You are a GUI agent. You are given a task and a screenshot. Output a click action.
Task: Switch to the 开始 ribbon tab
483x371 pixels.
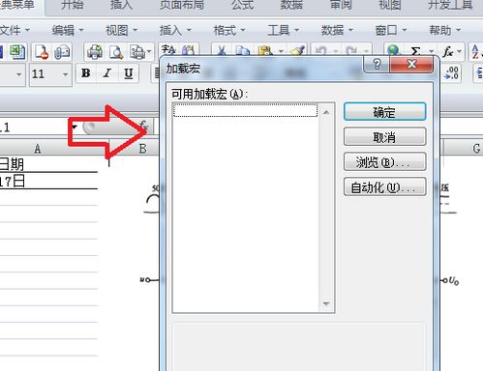coord(72,5)
